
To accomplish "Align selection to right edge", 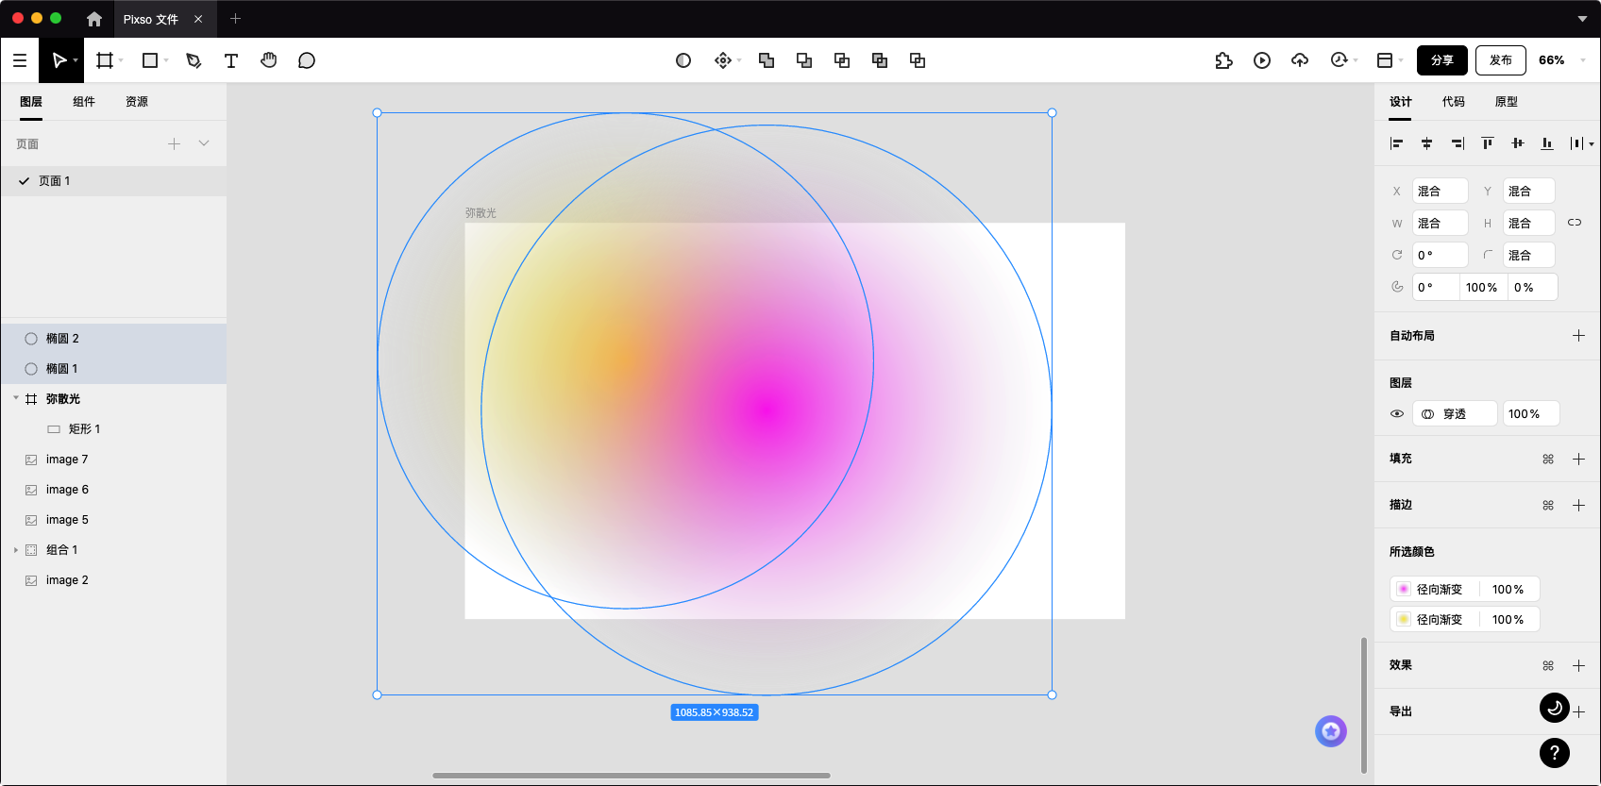I will 1458,143.
